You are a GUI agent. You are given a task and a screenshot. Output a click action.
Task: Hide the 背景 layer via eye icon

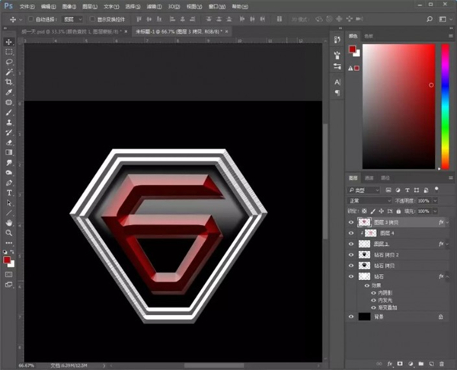click(351, 315)
